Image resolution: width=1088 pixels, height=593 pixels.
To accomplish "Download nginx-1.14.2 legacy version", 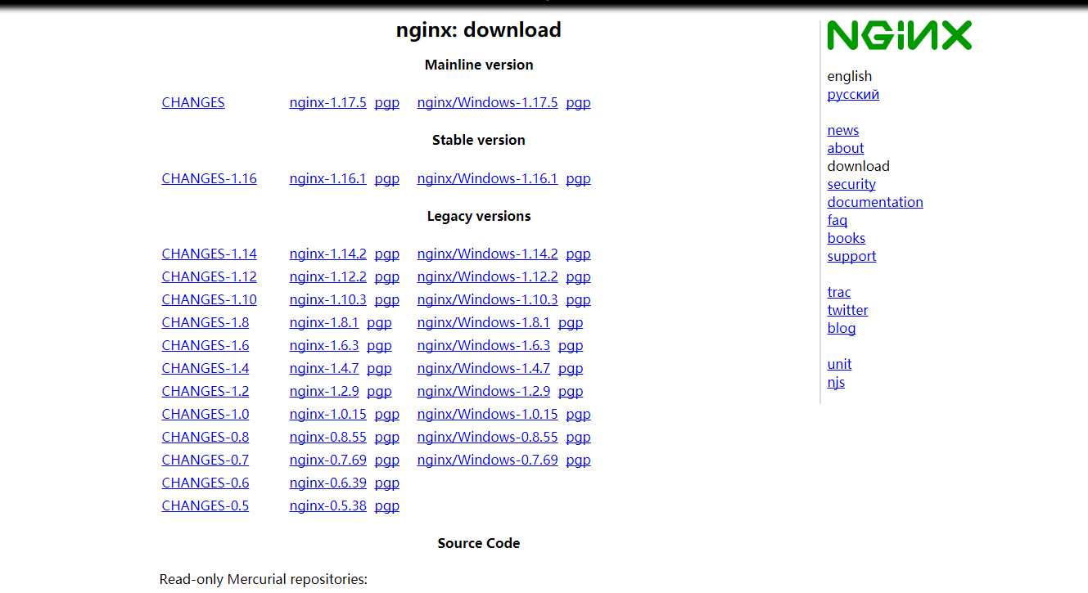I will pos(327,254).
